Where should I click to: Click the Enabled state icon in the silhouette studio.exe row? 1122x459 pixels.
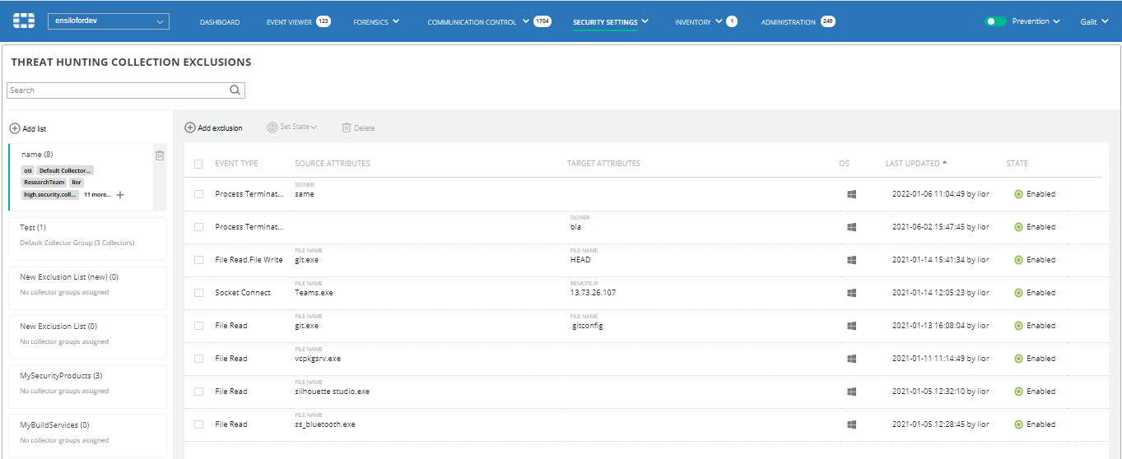pos(1018,392)
